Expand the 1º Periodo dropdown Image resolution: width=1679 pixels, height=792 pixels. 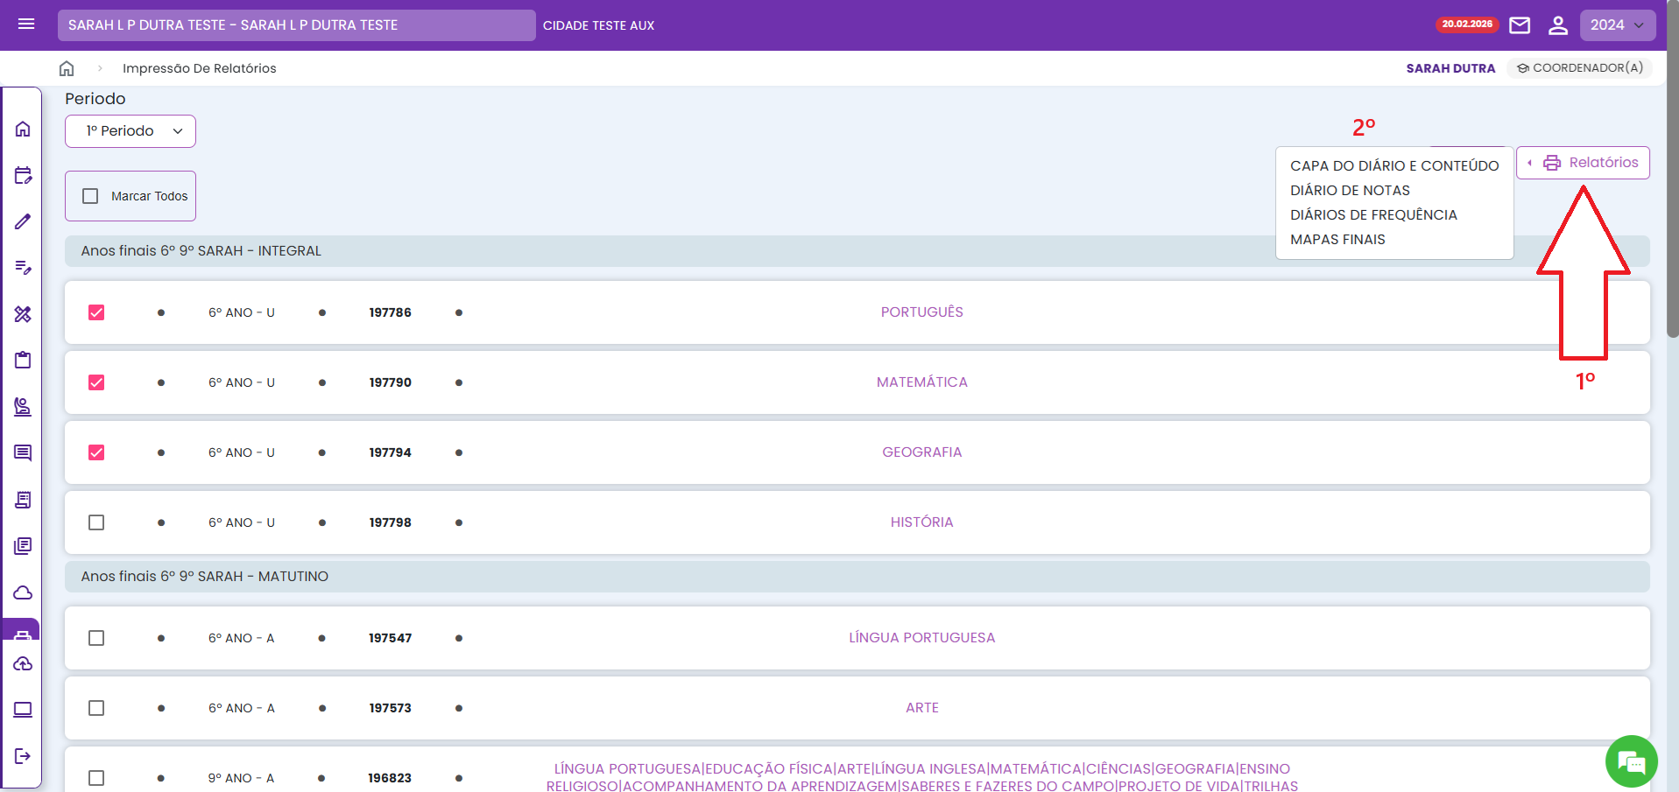tap(131, 131)
